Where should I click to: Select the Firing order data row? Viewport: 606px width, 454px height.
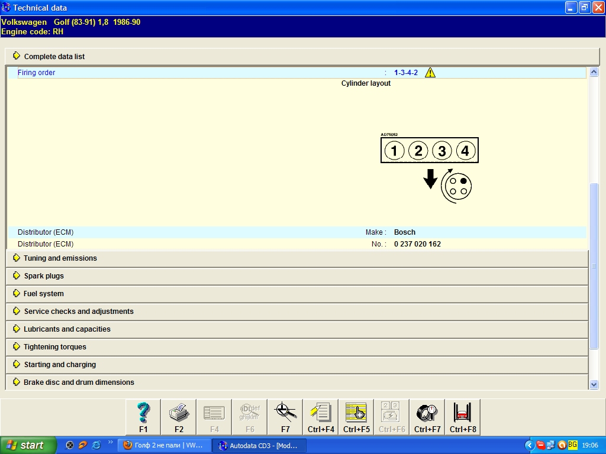(x=178, y=73)
